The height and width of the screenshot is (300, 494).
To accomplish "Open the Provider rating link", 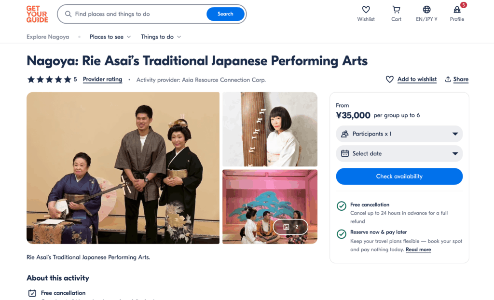I will pyautogui.click(x=102, y=80).
